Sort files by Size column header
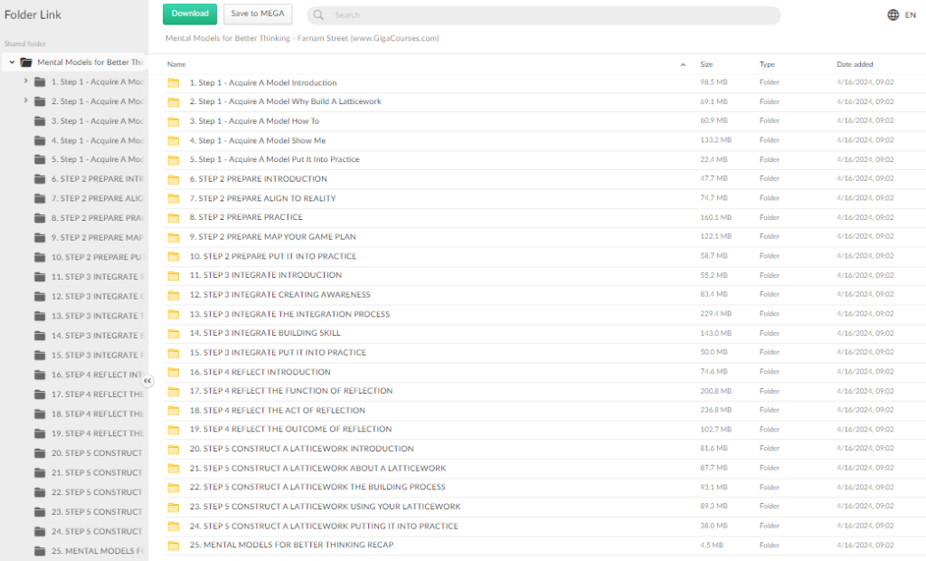 [x=706, y=64]
